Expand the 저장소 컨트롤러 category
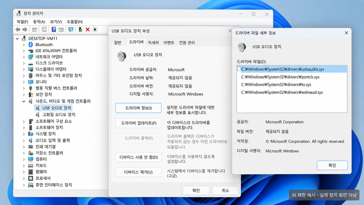The width and height of the screenshot is (364, 205). (x=24, y=153)
